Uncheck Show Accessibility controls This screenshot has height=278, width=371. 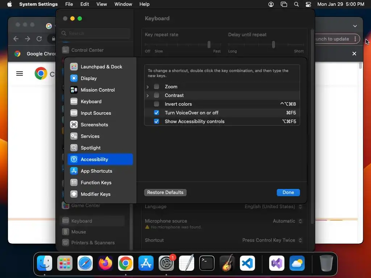(x=157, y=122)
